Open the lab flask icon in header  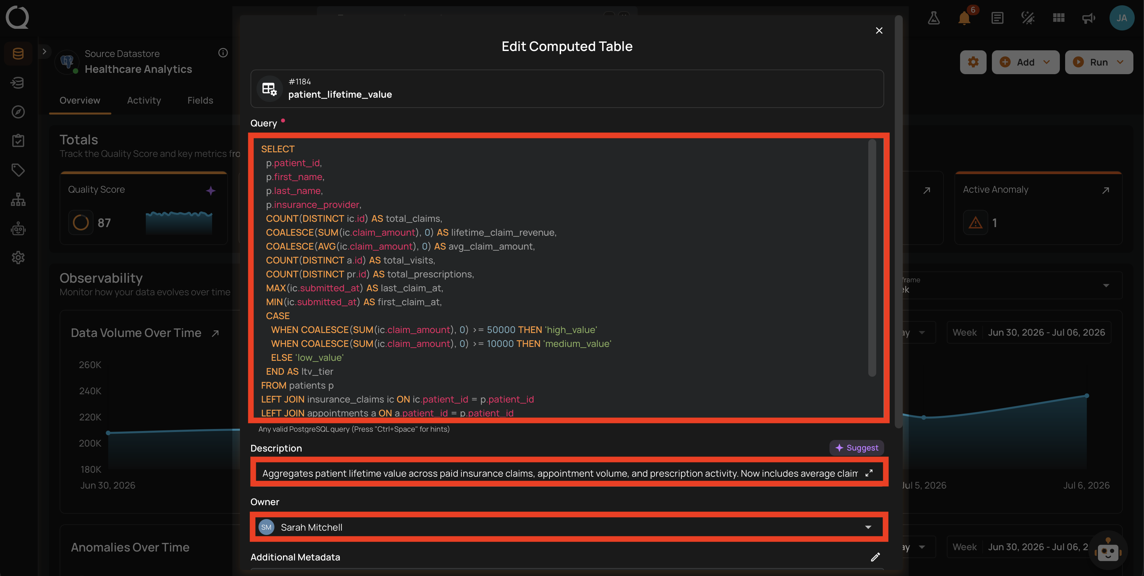pos(934,18)
